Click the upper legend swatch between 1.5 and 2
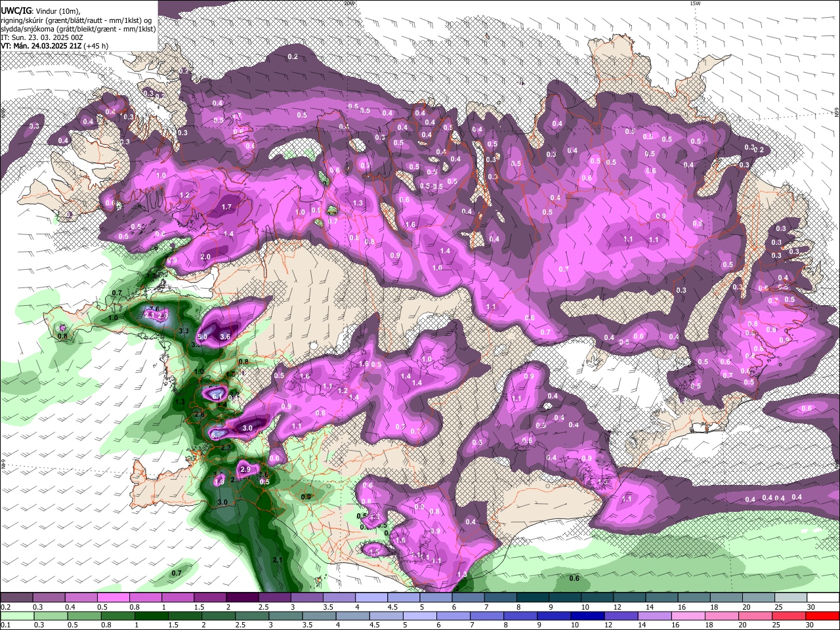Viewport: 840px width, 630px height. 209,598
